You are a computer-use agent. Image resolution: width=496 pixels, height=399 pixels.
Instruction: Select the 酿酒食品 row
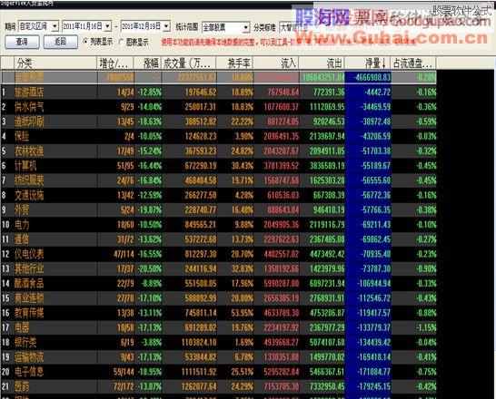219,284
